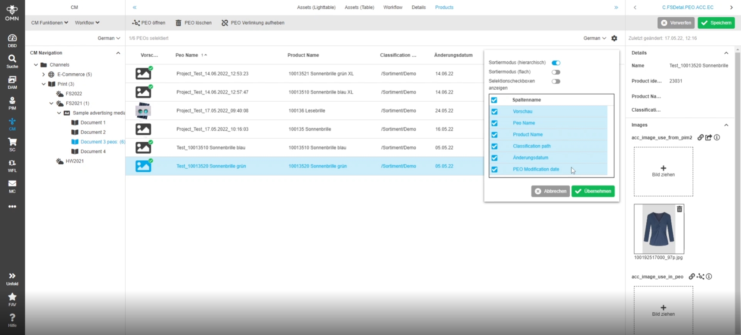Expand the E-Commerce (5) tree node
The height and width of the screenshot is (335, 741).
(x=43, y=74)
